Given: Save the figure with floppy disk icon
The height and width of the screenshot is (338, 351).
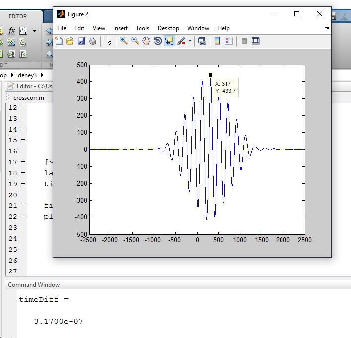Looking at the screenshot, I should tap(81, 41).
